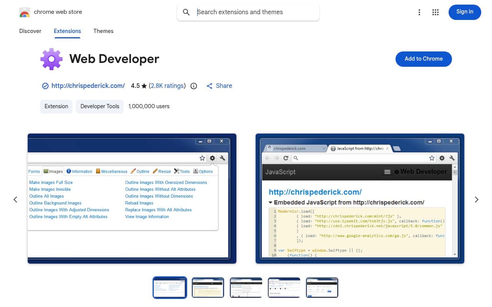Screen dimensions: 492x307
Task: Click the verified publisher badge icon
Action: click(x=45, y=86)
